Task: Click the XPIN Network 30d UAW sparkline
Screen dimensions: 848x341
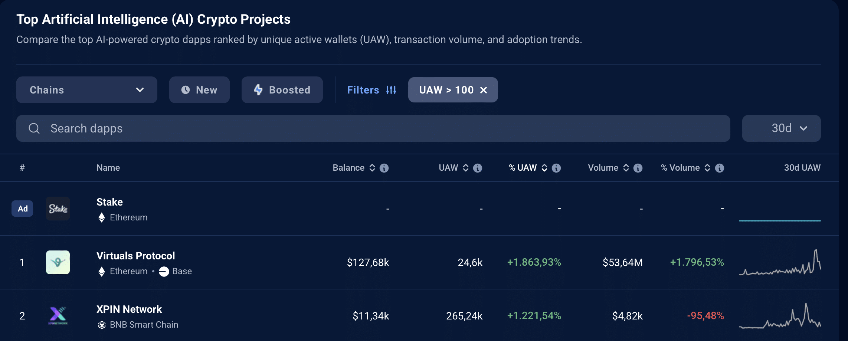Action: point(780,316)
